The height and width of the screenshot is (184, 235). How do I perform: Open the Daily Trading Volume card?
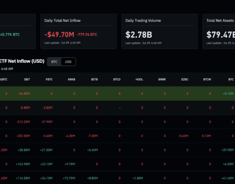(160, 31)
